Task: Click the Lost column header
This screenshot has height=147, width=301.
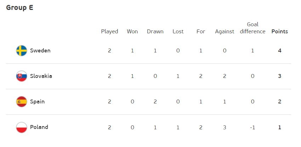Action: pyautogui.click(x=178, y=32)
